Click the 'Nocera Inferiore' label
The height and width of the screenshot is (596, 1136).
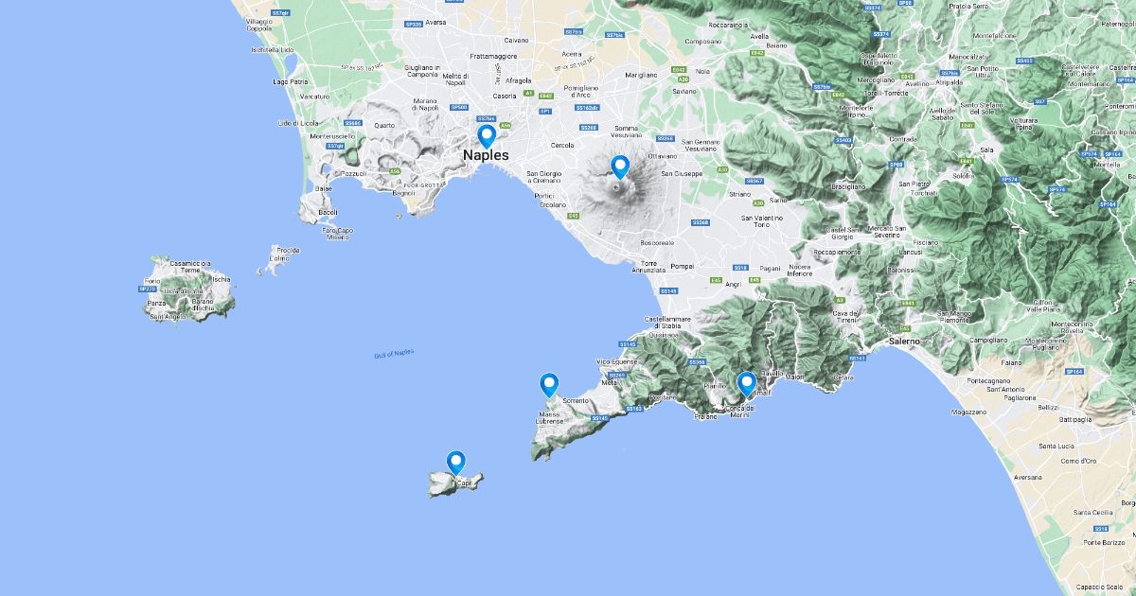pyautogui.click(x=799, y=270)
